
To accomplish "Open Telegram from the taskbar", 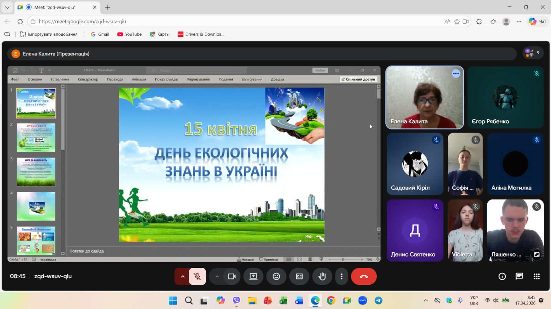I will point(378,301).
